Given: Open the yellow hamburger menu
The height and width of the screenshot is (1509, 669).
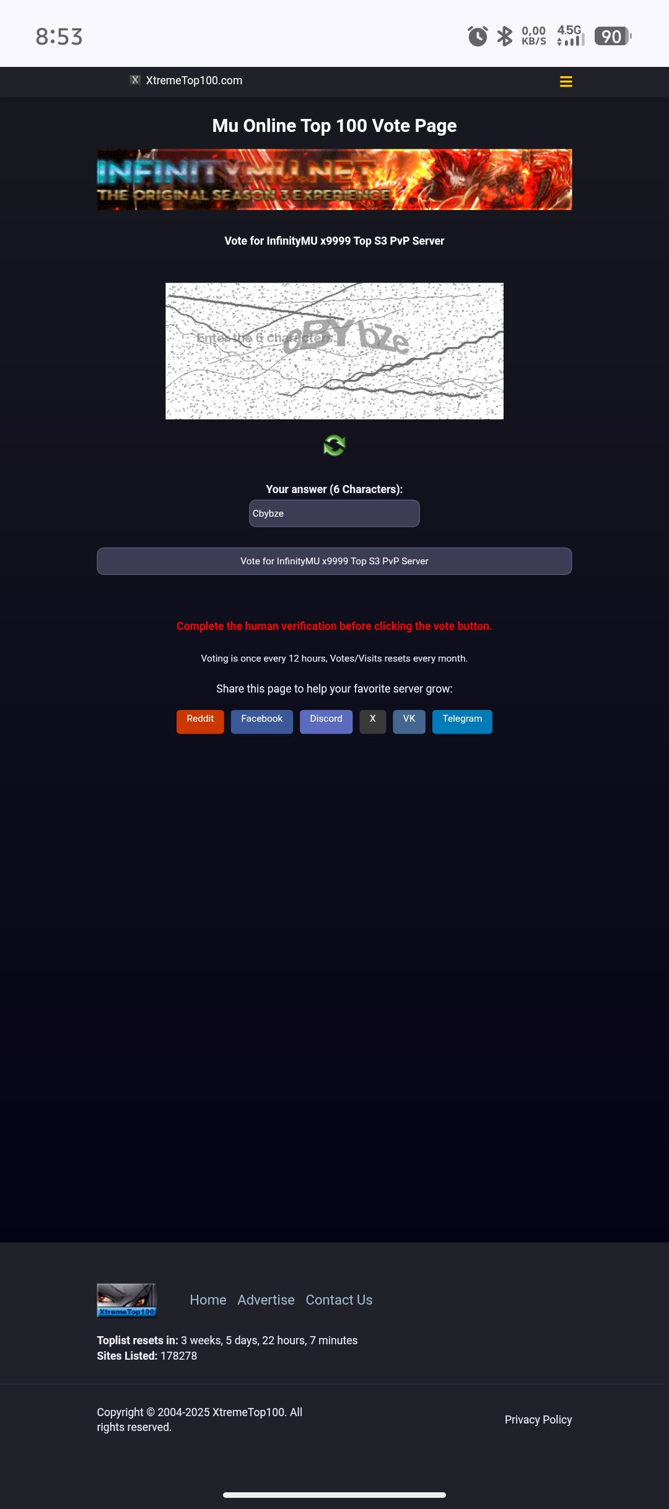Looking at the screenshot, I should [x=566, y=81].
